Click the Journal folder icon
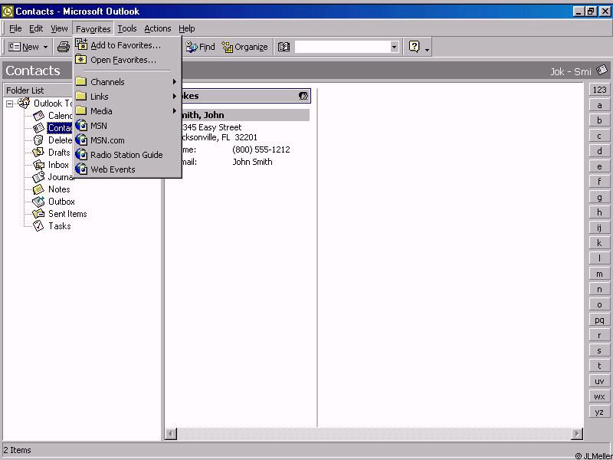 point(38,177)
